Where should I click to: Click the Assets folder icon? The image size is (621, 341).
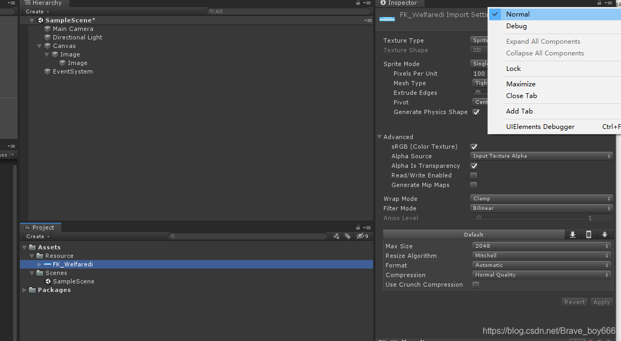click(33, 247)
